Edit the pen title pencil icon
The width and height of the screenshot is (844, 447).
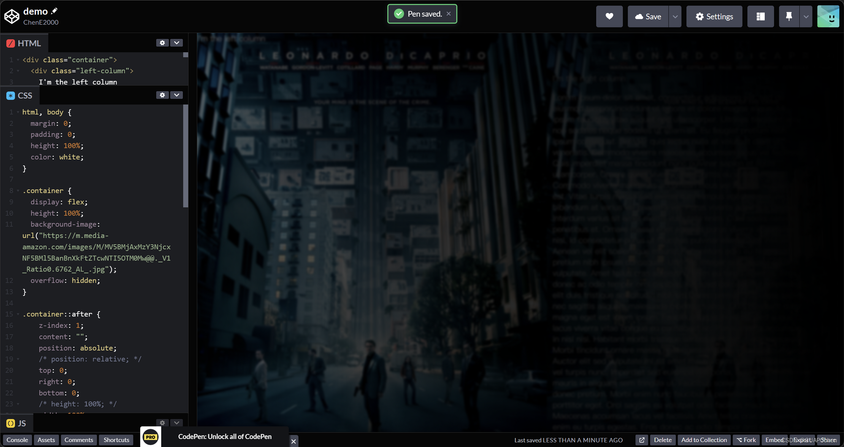54,11
